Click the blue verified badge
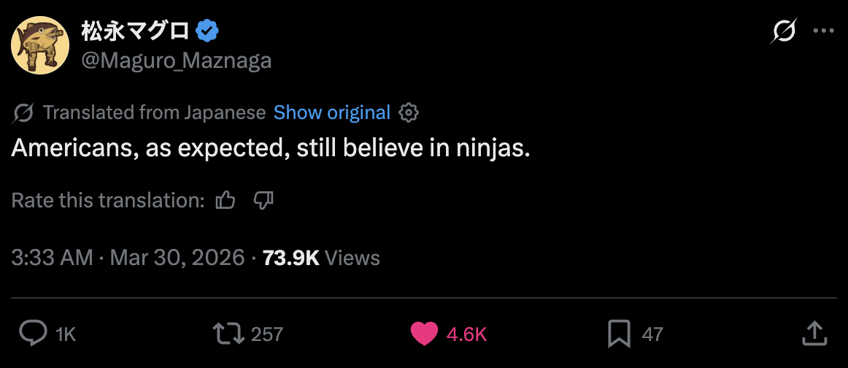This screenshot has height=368, width=848. click(208, 31)
